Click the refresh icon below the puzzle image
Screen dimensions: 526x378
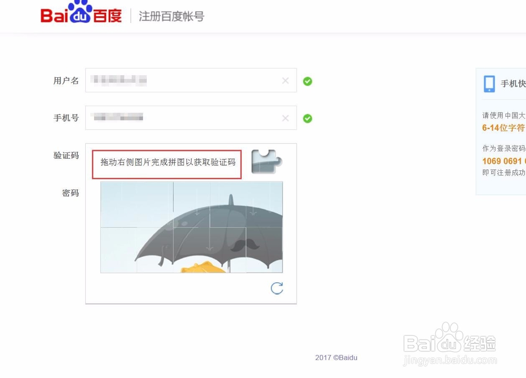[277, 289]
